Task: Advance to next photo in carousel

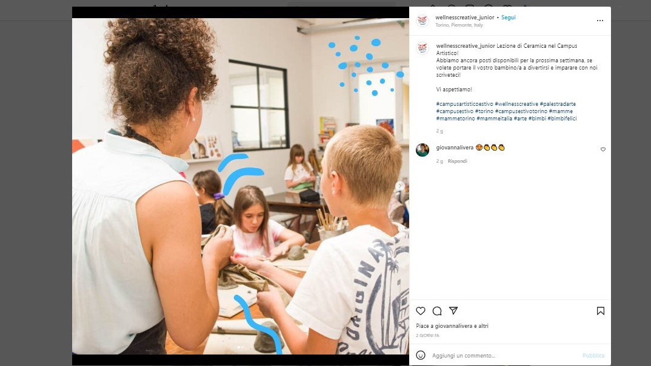Action: tap(400, 186)
